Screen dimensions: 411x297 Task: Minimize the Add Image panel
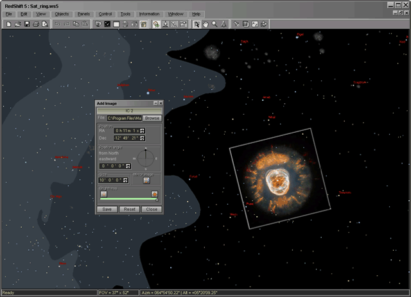[154, 103]
